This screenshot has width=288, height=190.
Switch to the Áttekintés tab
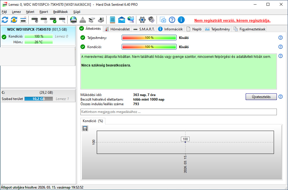coord(90,29)
